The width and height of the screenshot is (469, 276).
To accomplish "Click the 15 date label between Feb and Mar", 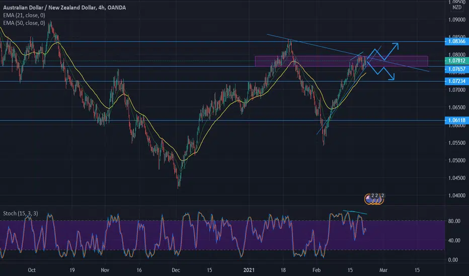I will click(x=350, y=270).
